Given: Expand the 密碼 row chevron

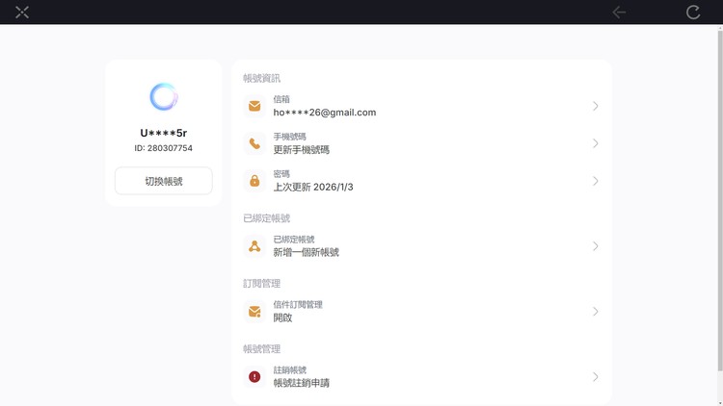Looking at the screenshot, I should click(x=596, y=181).
